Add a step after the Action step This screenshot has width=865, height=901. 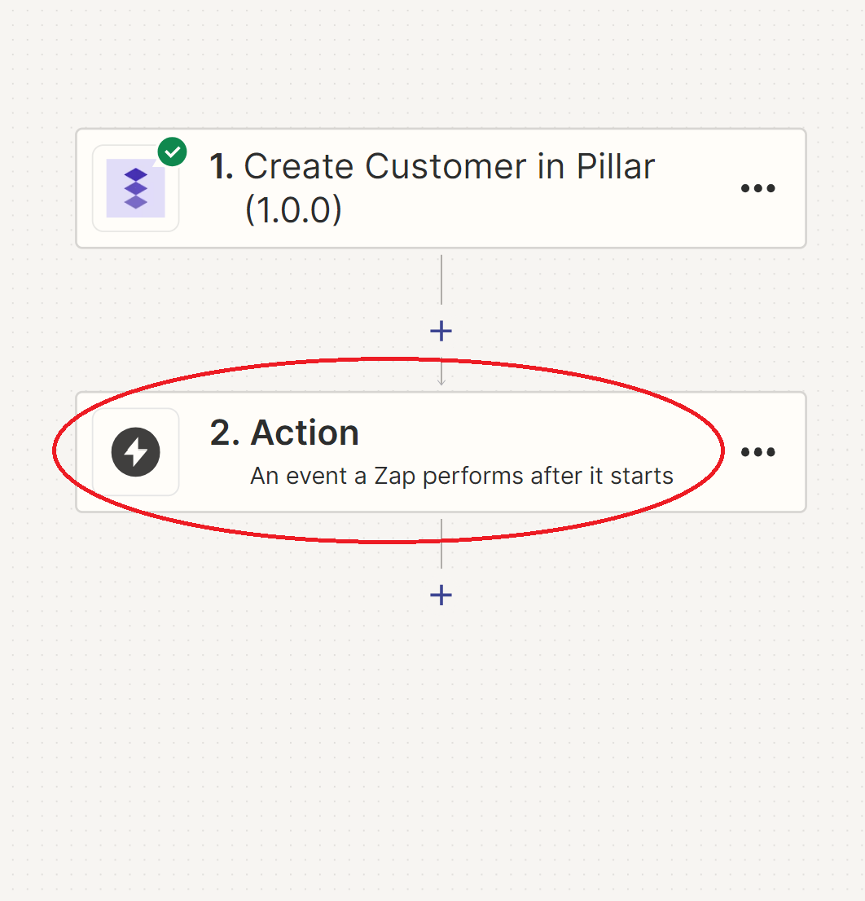click(x=441, y=595)
